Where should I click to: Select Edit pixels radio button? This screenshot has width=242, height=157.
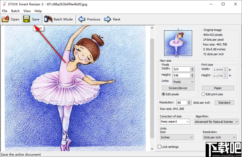point(164,94)
